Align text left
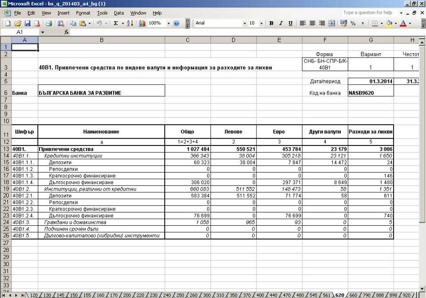 point(303,24)
